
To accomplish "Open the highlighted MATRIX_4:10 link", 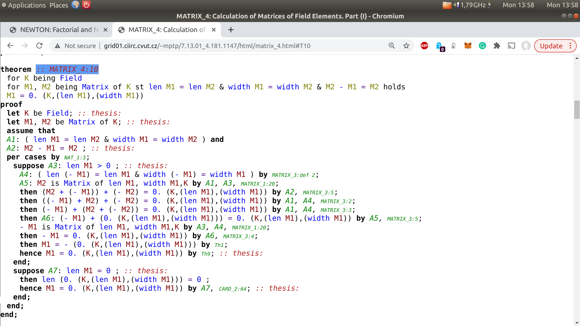I will (67, 69).
